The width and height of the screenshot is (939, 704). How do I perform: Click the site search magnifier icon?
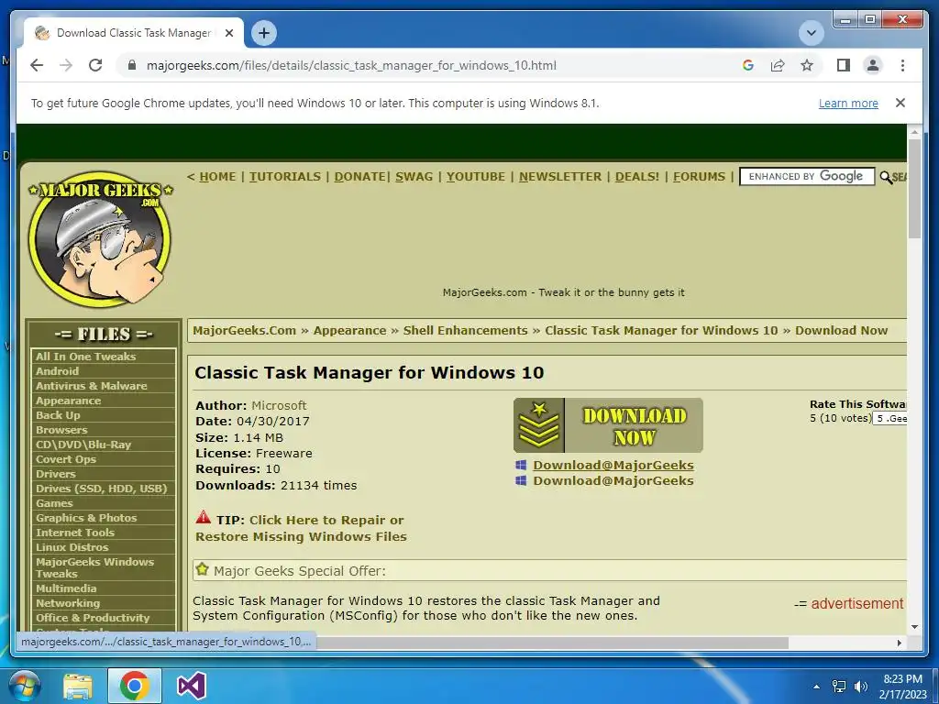(x=886, y=177)
